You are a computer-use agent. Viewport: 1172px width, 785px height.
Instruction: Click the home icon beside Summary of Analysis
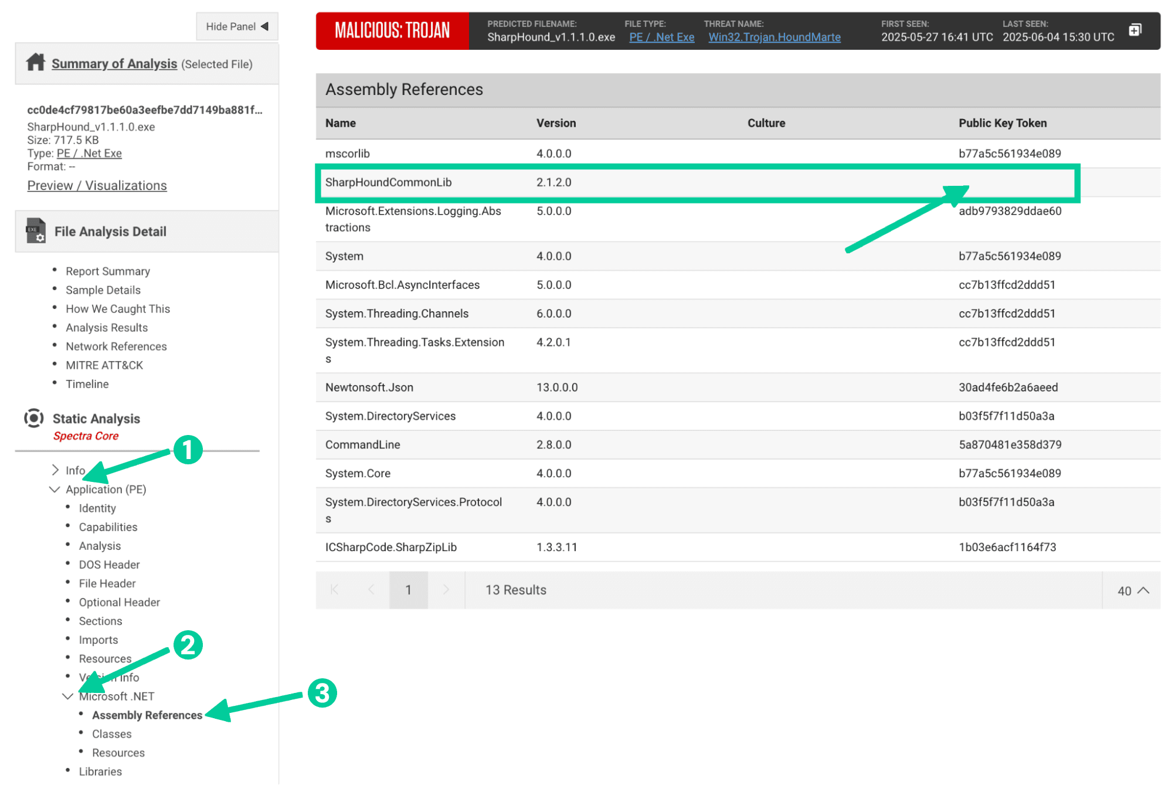click(x=35, y=62)
